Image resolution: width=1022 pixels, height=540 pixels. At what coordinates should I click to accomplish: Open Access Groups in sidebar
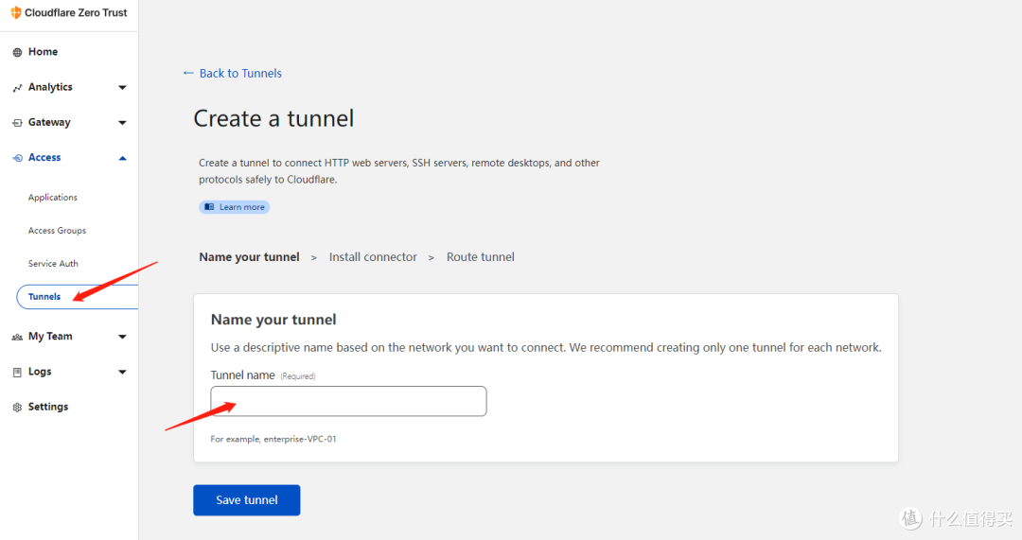(x=57, y=231)
